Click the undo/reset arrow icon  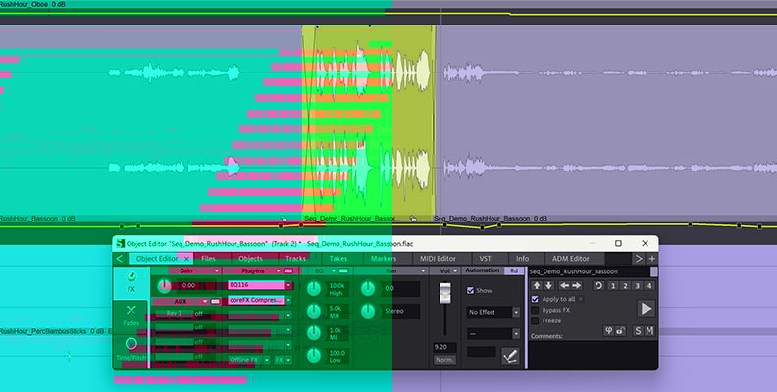click(x=599, y=286)
